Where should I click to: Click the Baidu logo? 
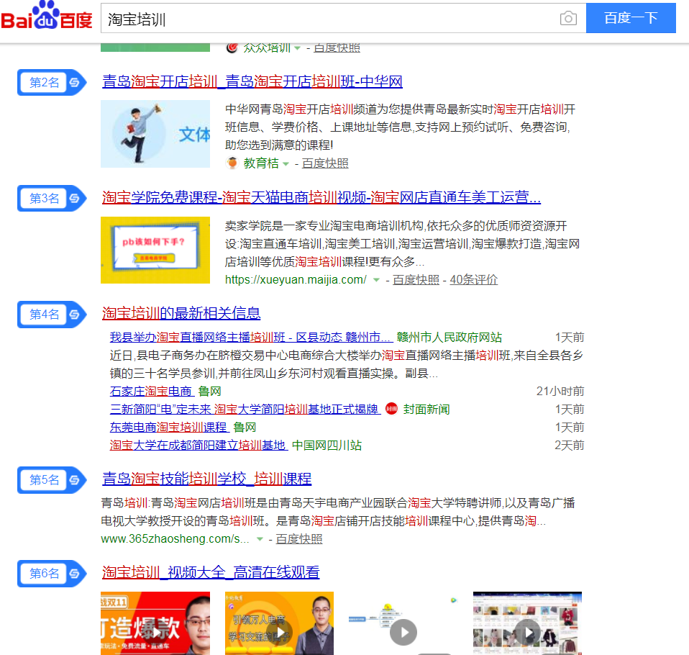(x=47, y=15)
